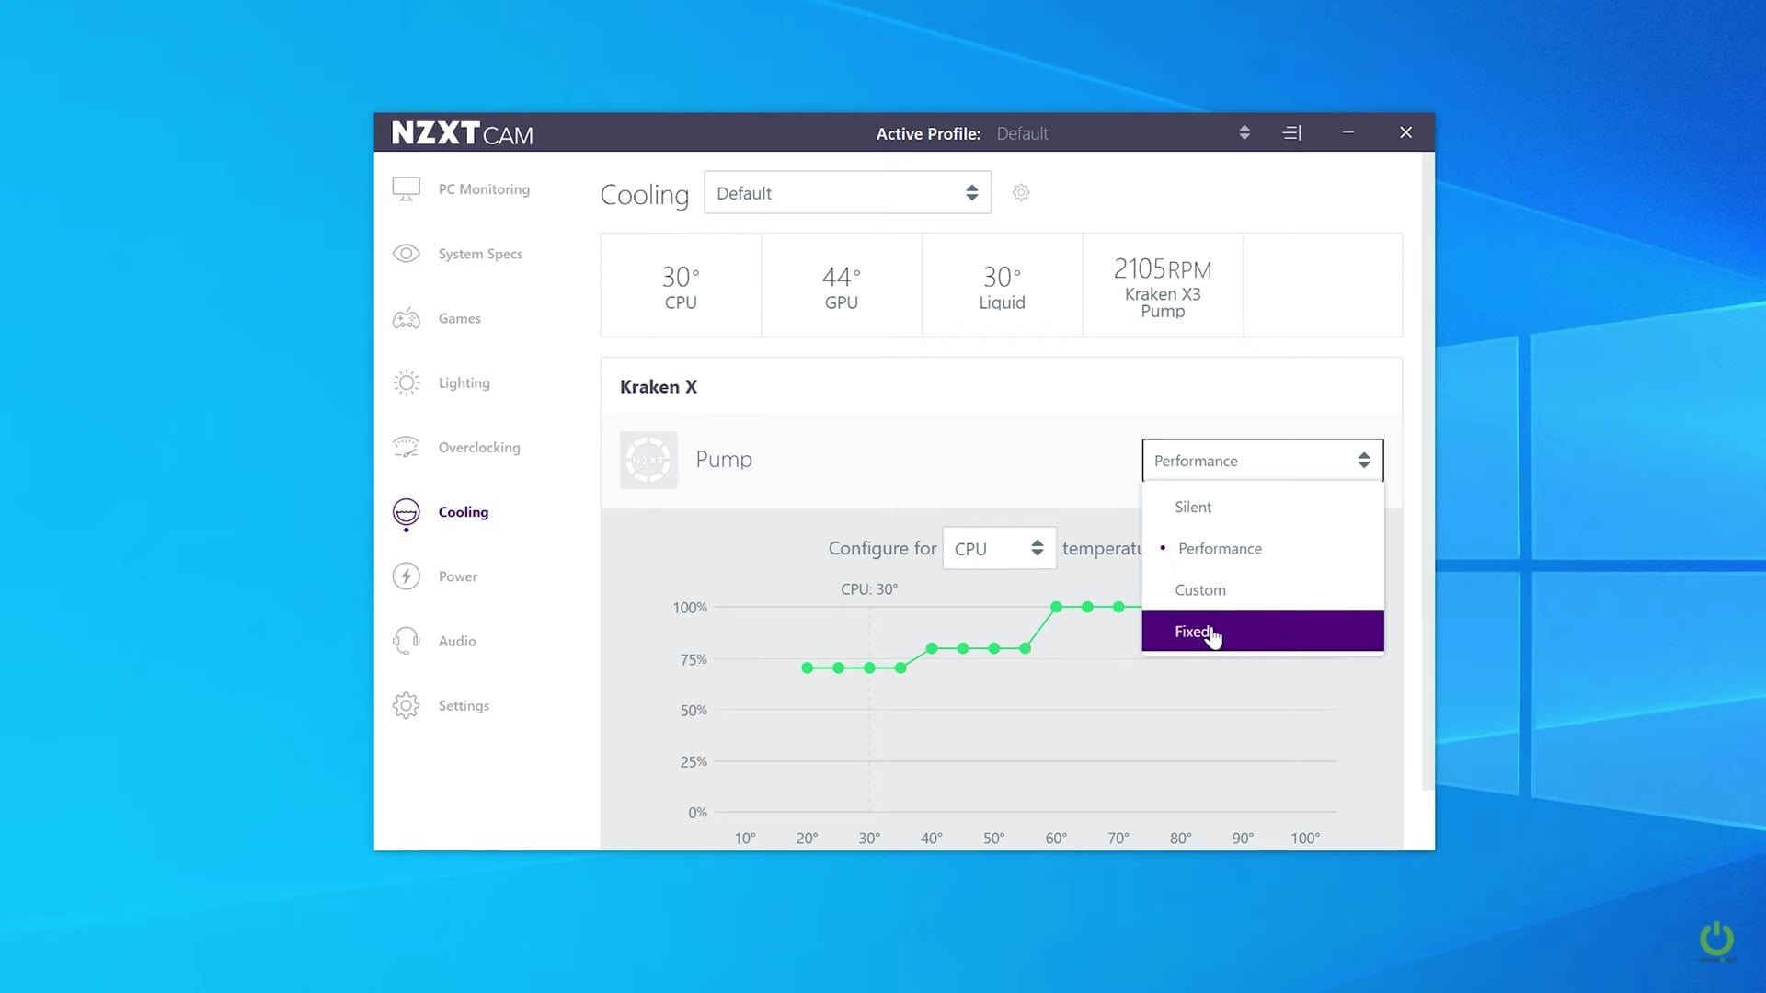This screenshot has width=1766, height=993.
Task: Open the Configure for CPU dropdown
Action: [x=999, y=549]
